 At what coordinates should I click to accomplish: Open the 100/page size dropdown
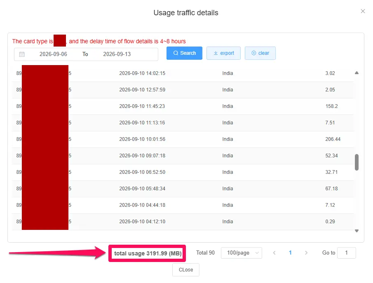point(242,253)
